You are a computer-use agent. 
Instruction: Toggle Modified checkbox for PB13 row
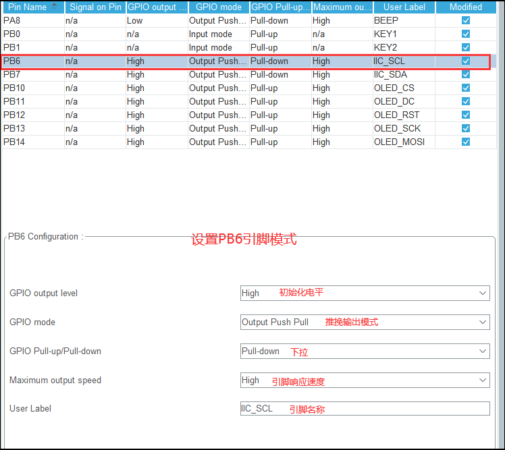point(466,128)
